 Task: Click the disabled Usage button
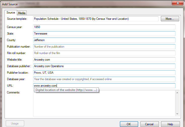tap(15, 123)
